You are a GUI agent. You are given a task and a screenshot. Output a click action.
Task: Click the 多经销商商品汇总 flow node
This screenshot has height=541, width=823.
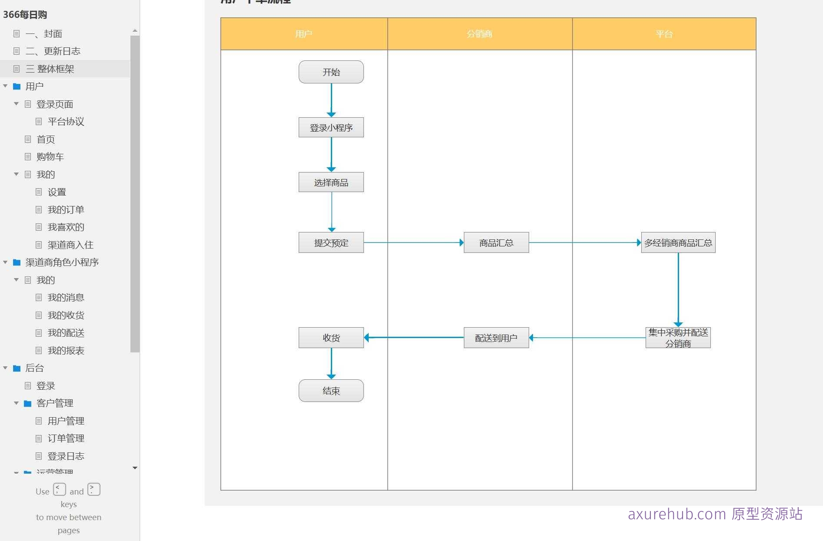678,243
